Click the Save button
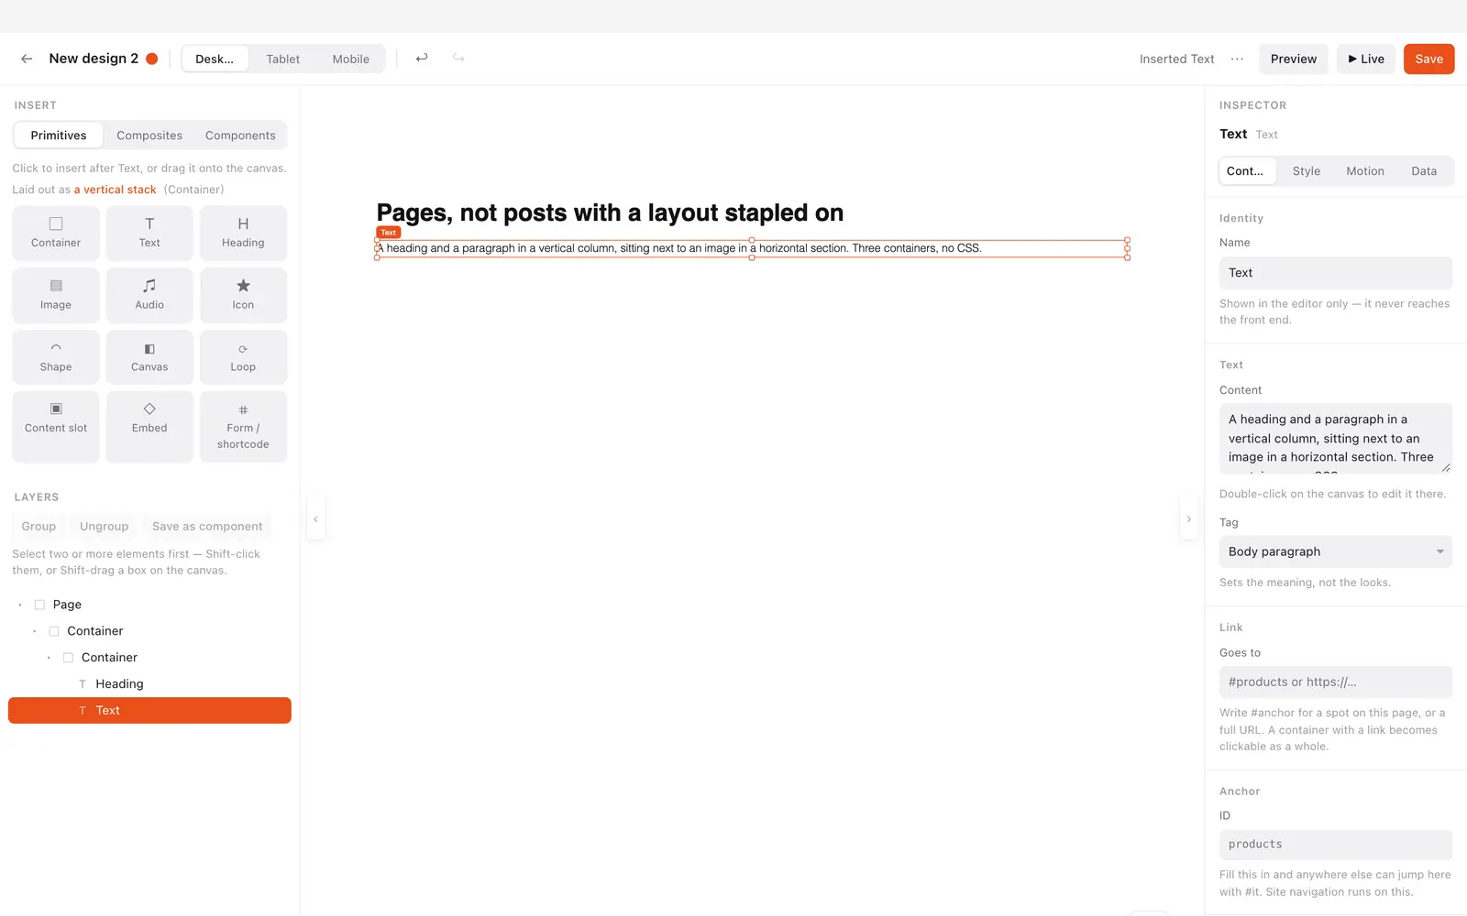Image resolution: width=1467 pixels, height=916 pixels. coord(1428,59)
